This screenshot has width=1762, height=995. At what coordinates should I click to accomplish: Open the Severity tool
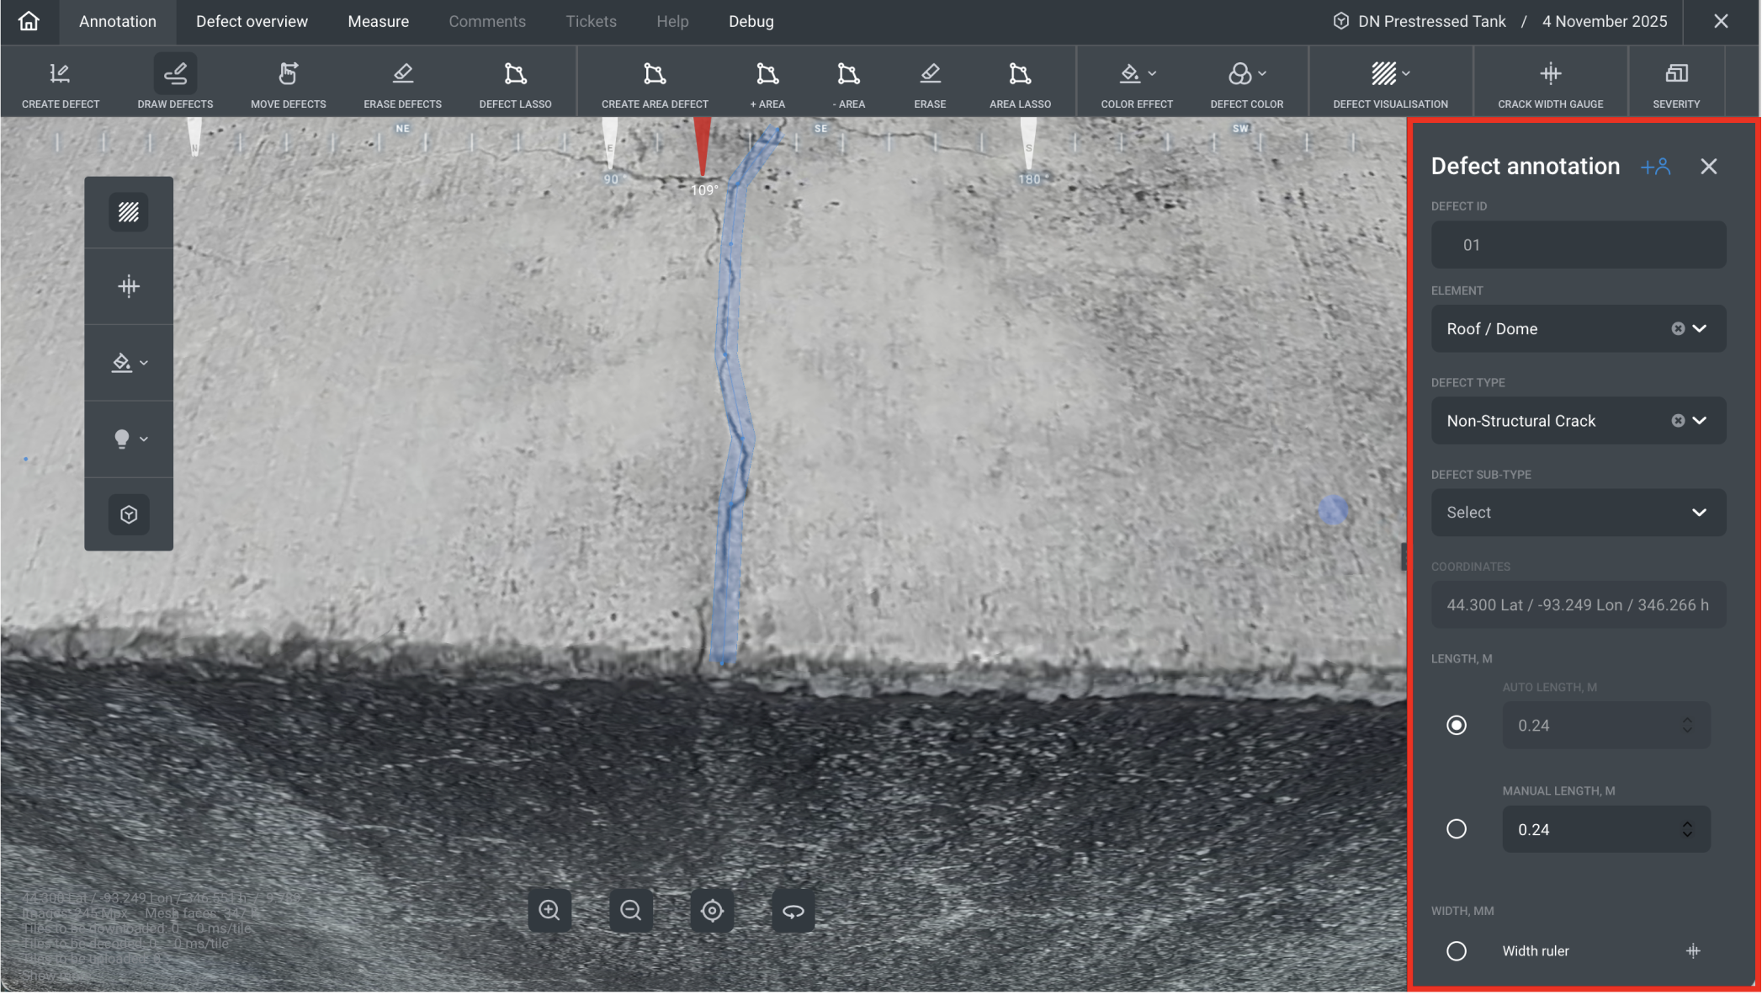(1675, 83)
